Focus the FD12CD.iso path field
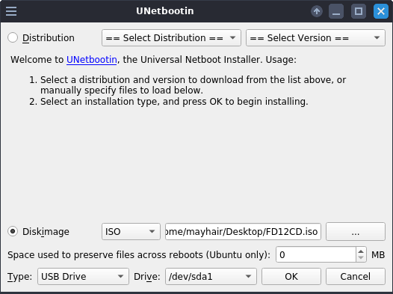This screenshot has width=393, height=294. pyautogui.click(x=243, y=232)
